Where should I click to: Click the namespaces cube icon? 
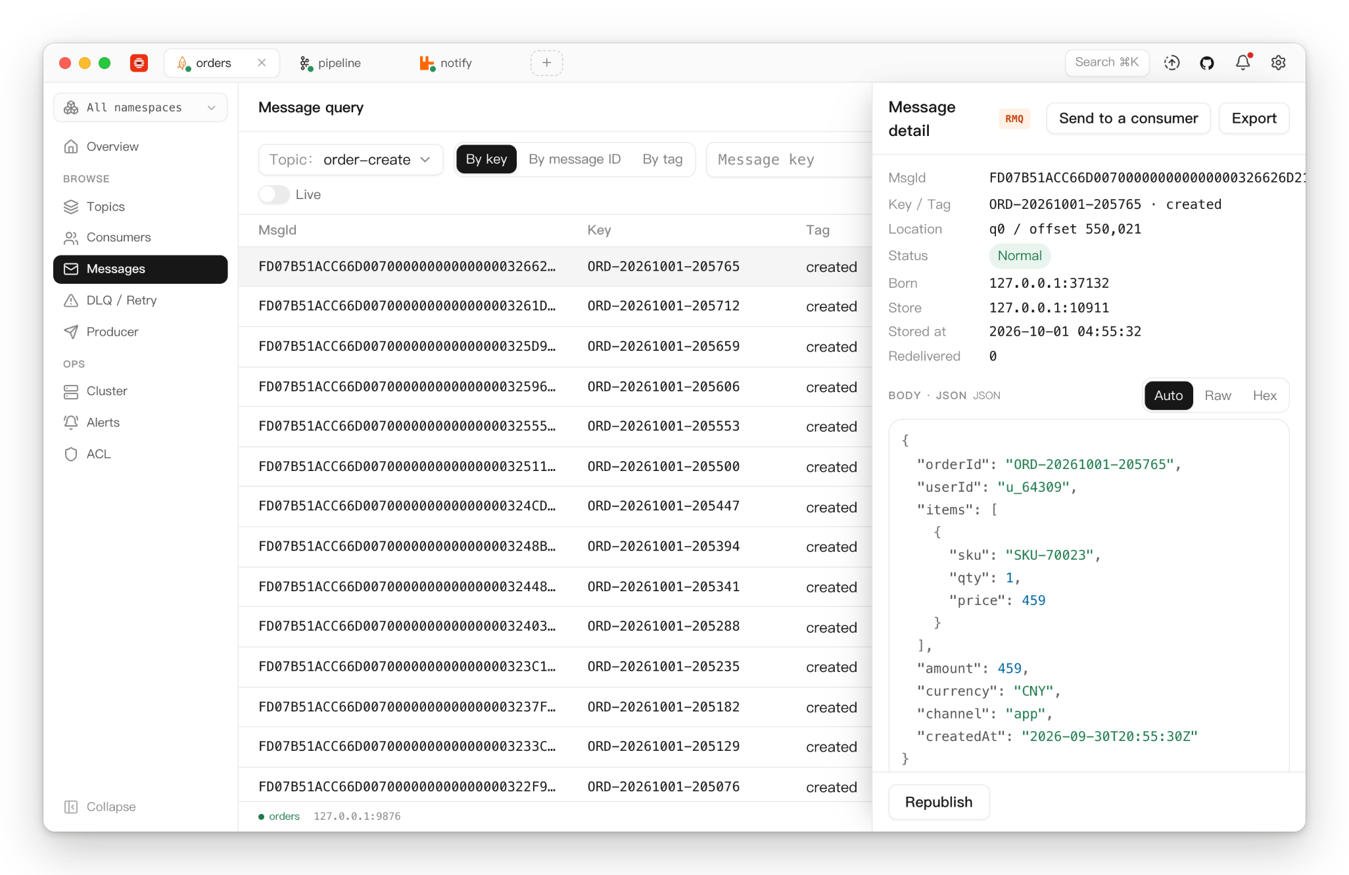tap(71, 108)
